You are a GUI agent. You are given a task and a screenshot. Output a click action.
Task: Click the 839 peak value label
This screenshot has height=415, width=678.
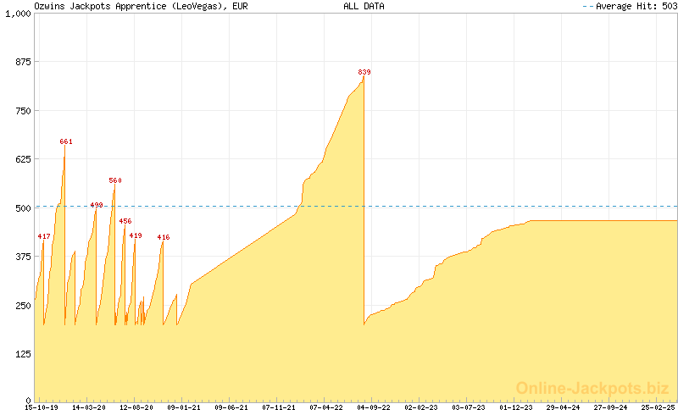point(364,72)
